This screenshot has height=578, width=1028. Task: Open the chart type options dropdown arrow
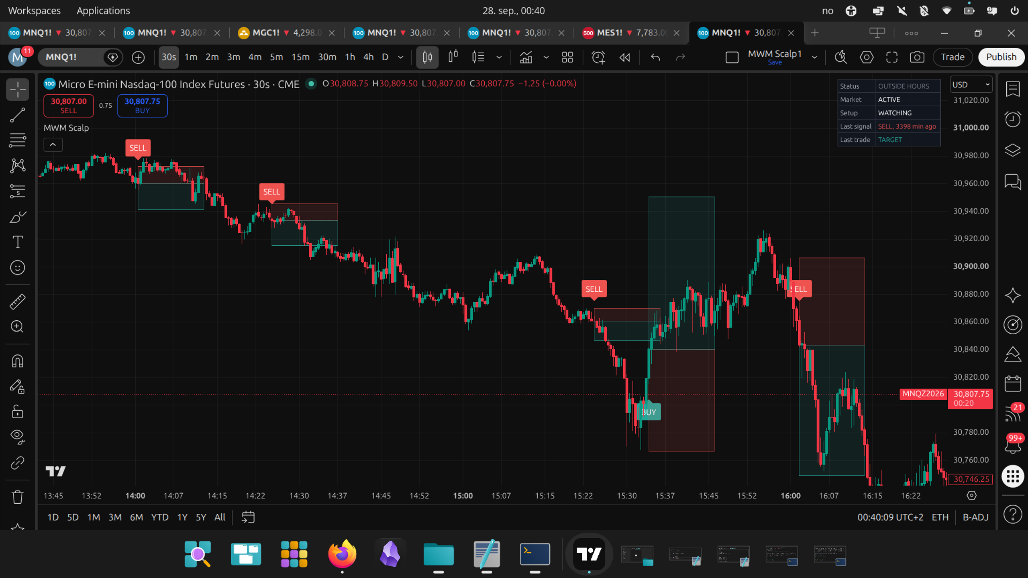click(x=499, y=57)
